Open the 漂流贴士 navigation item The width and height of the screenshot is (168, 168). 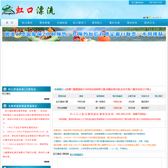(x=97, y=23)
